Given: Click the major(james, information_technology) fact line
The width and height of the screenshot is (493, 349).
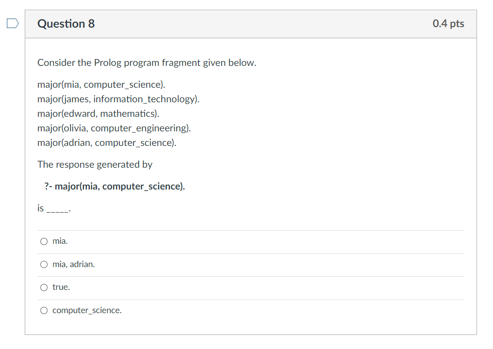Looking at the screenshot, I should [118, 99].
